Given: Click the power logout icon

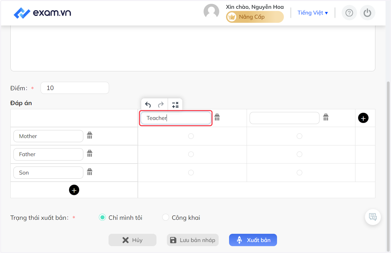Looking at the screenshot, I should click(x=368, y=13).
